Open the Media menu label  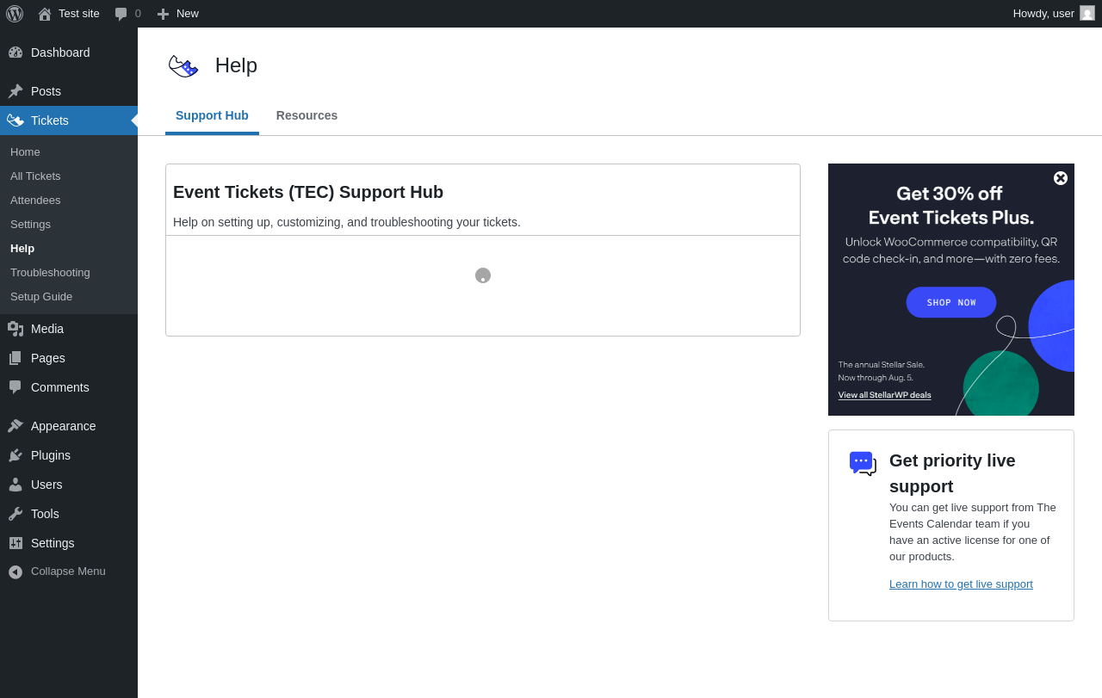(47, 329)
